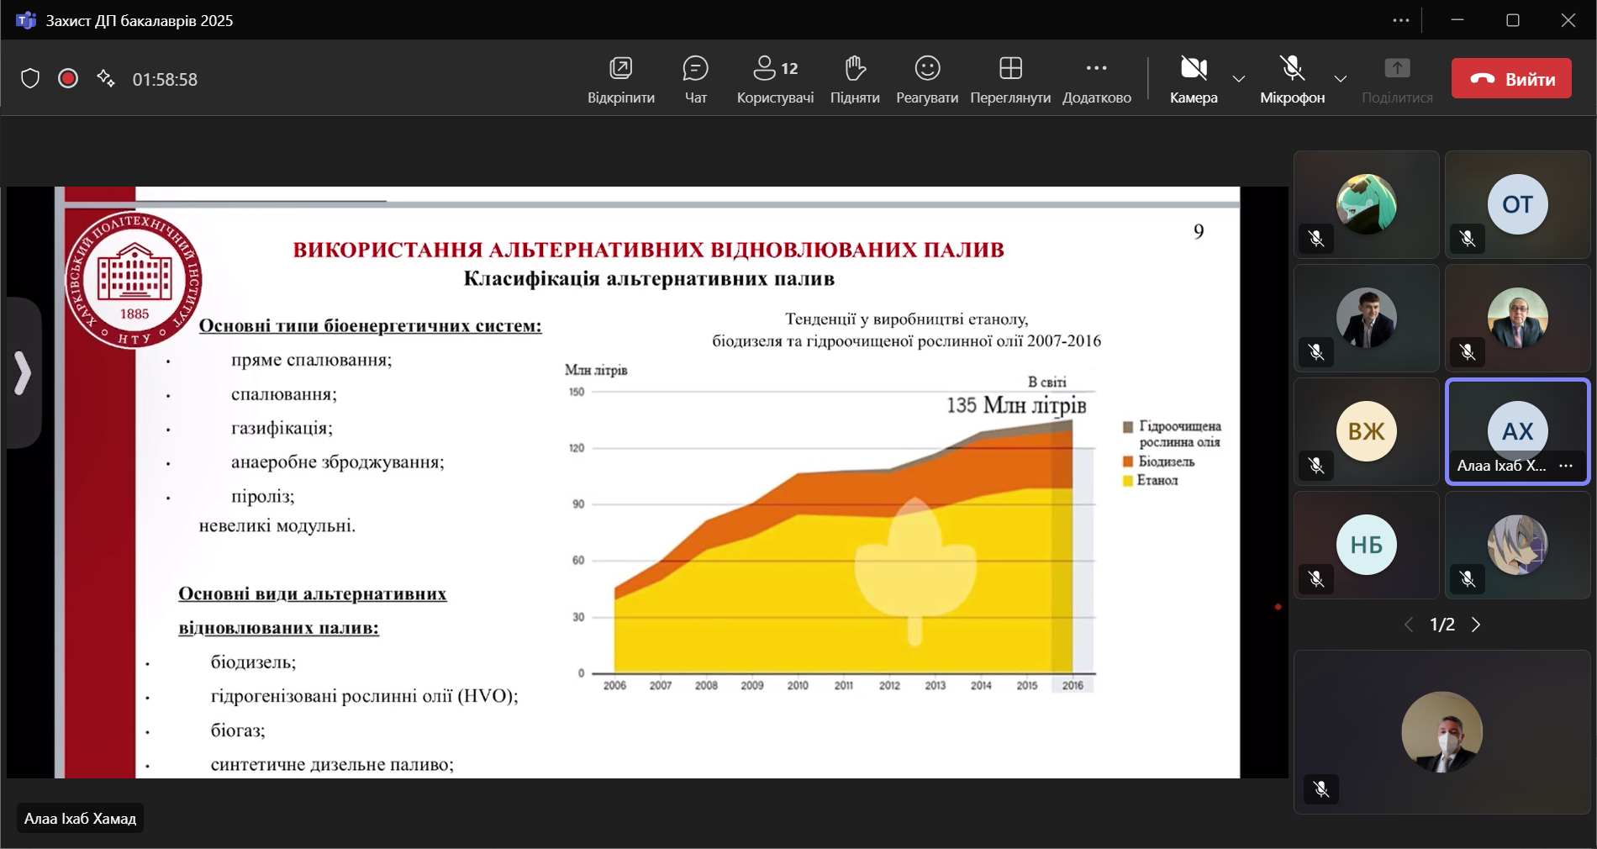1597x849 pixels.
Task: Open the Переглянути view options
Action: [x=1010, y=79]
